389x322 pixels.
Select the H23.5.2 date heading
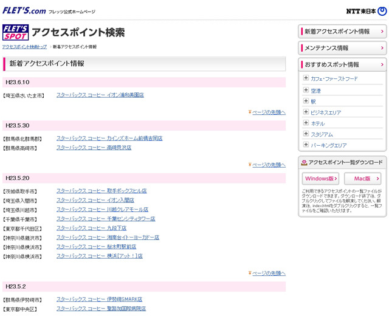pos(15,287)
